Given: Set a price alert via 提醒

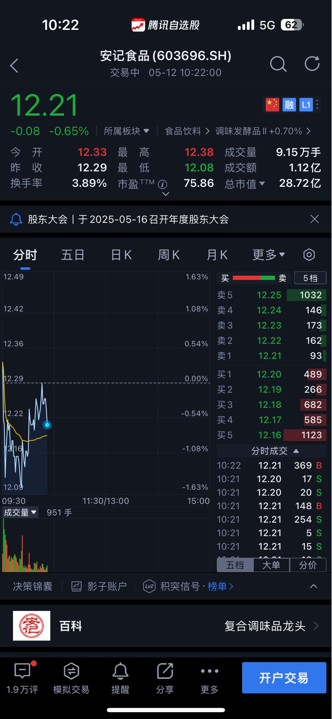Looking at the screenshot, I should (120, 677).
